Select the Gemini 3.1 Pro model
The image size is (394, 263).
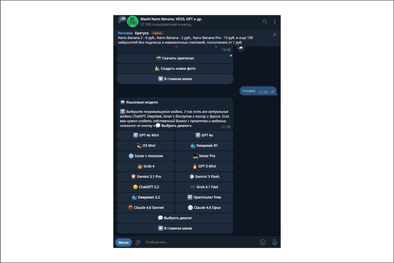(146, 177)
